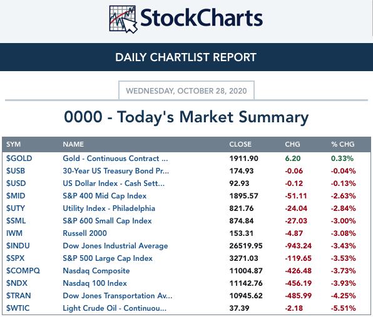Open 30-Year US Treasury Bond link
Viewport: 373px width, 317px height.
click(116, 171)
